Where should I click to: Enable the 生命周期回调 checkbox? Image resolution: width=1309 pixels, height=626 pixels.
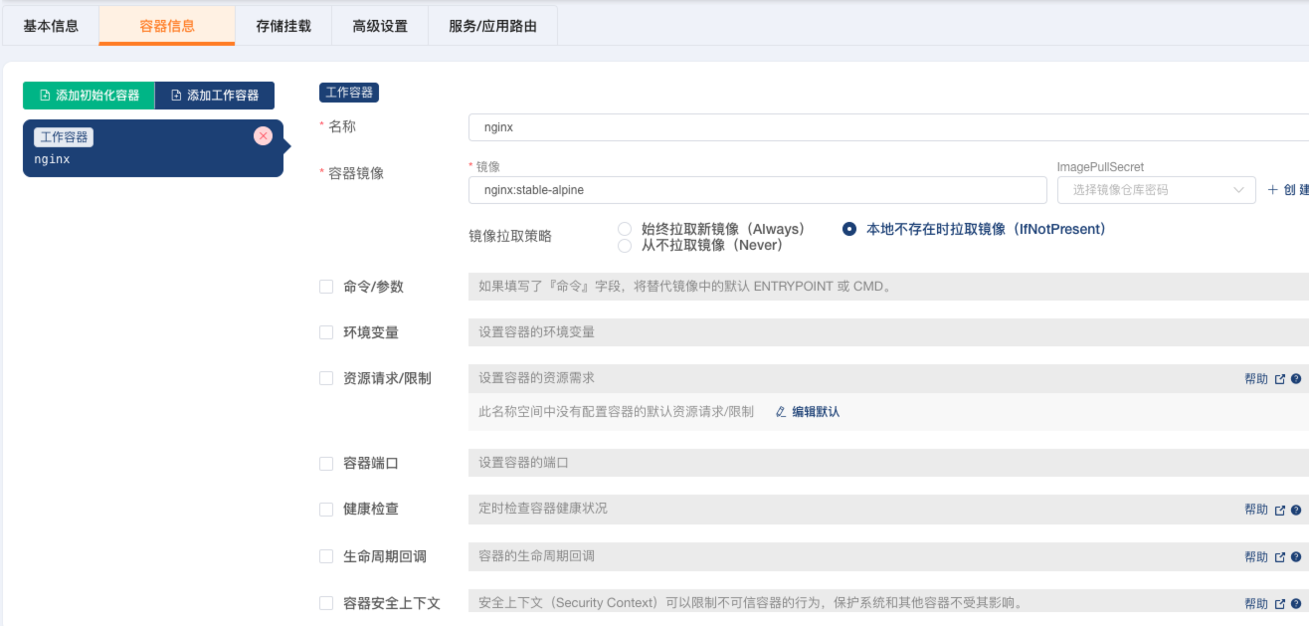tap(326, 556)
